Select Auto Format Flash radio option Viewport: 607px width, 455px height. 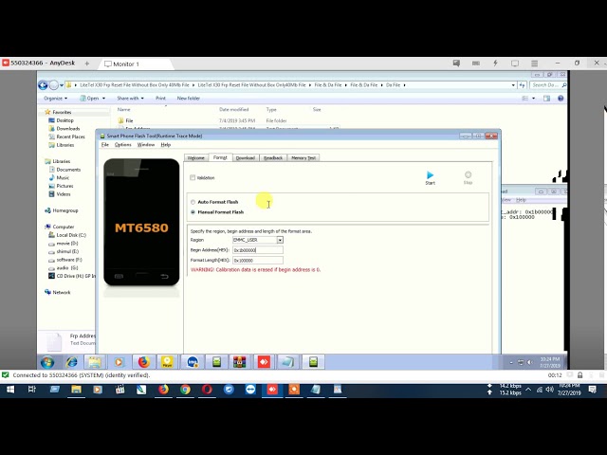tap(193, 202)
